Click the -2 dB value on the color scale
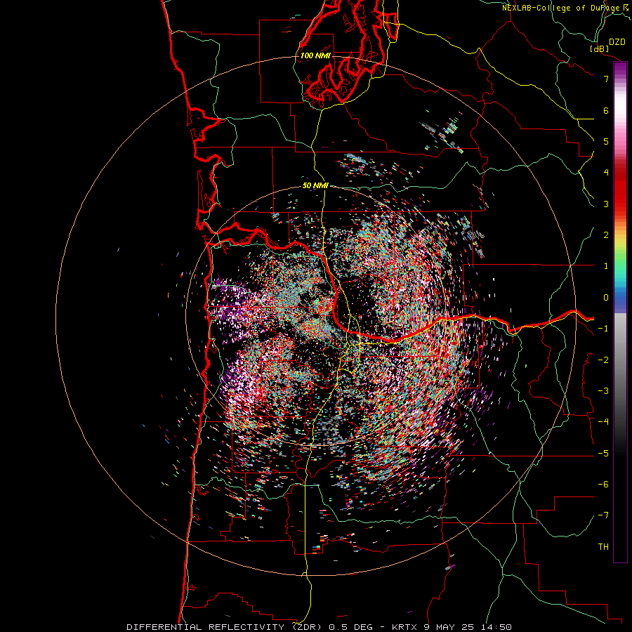The width and height of the screenshot is (632, 632). [603, 360]
